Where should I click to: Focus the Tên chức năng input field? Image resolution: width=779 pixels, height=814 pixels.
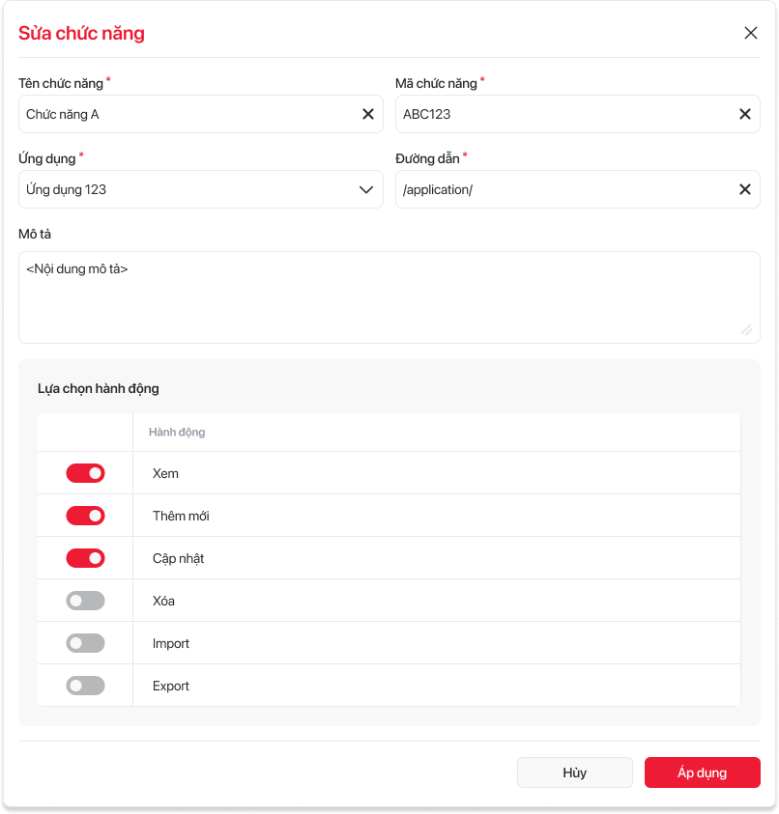(x=184, y=114)
